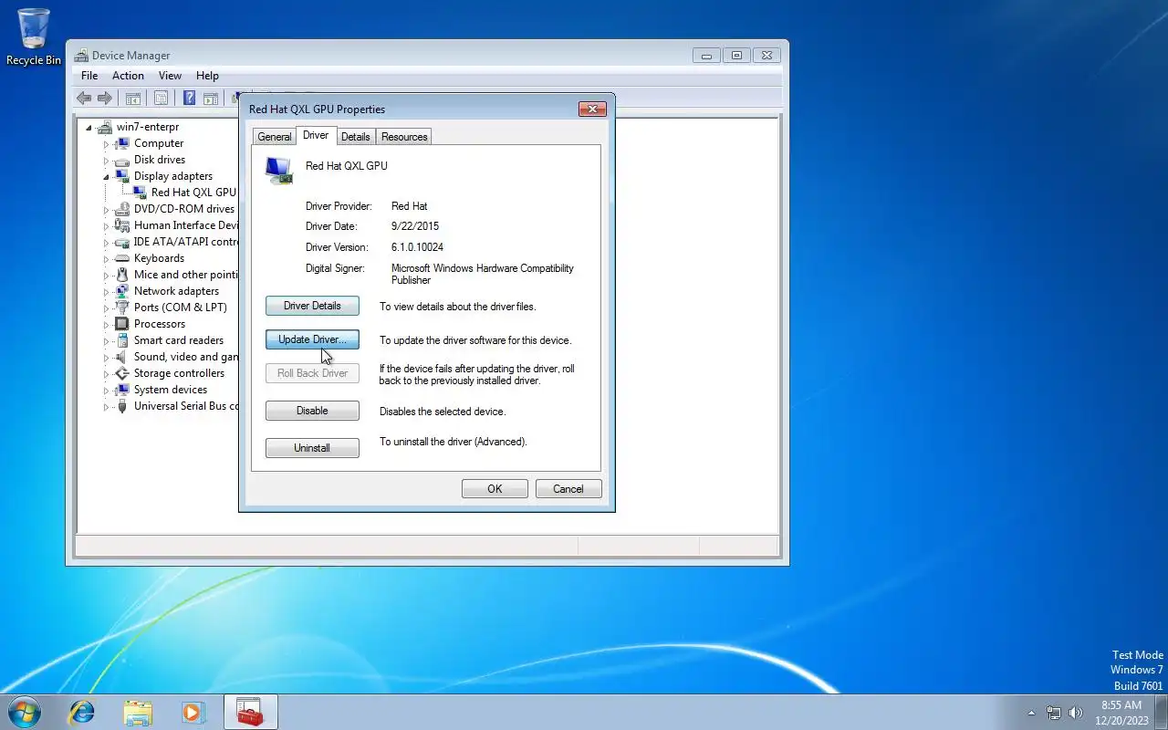Open the View menu

tap(170, 76)
